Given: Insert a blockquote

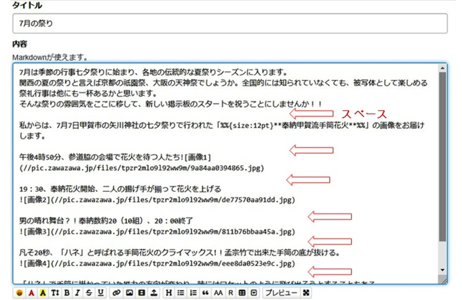Looking at the screenshot, I should click(x=205, y=293).
